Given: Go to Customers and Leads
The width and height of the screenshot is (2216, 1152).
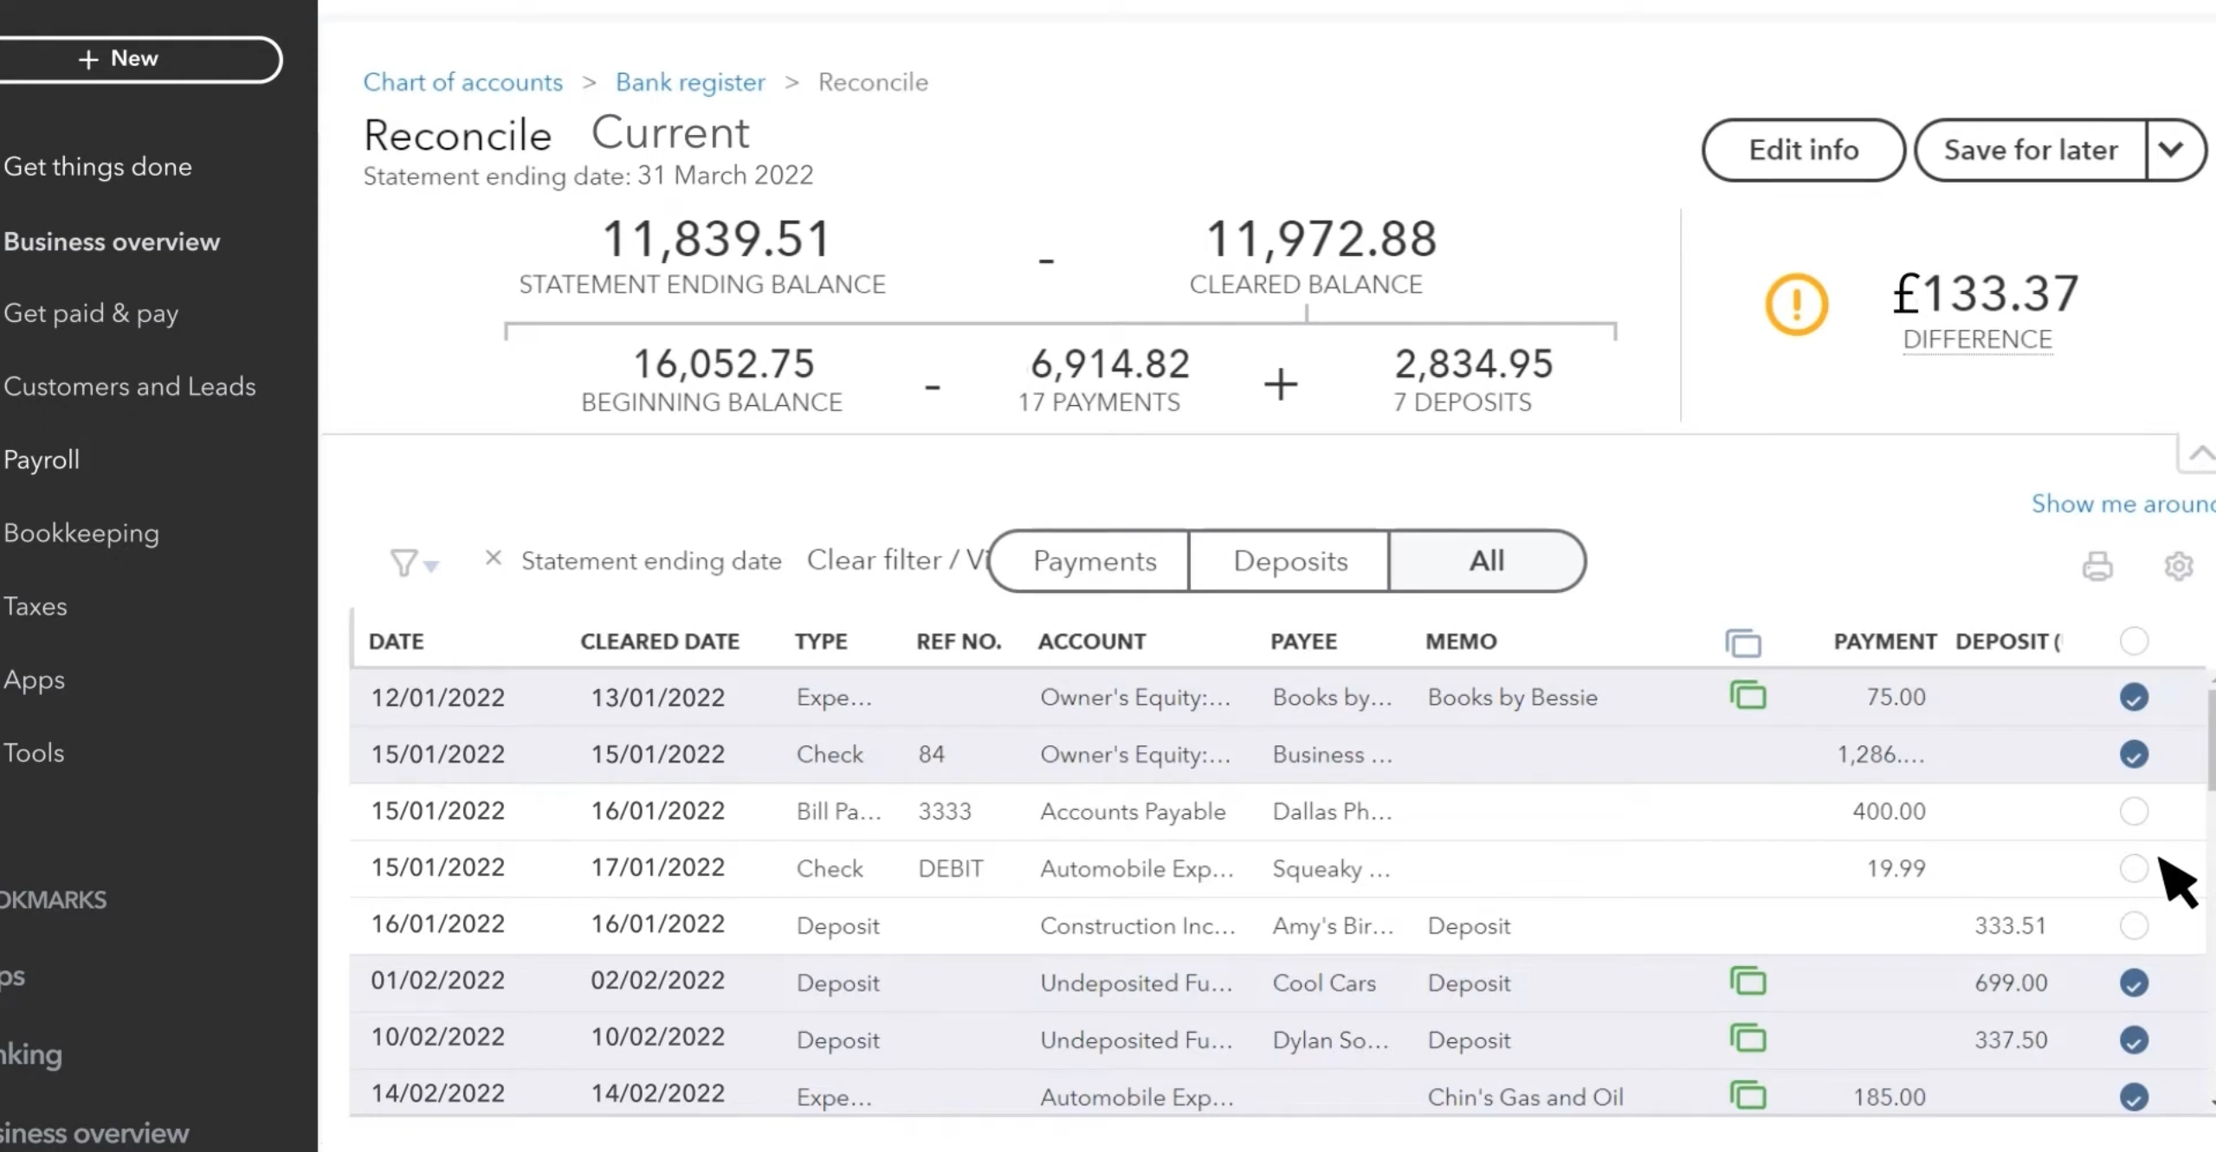Looking at the screenshot, I should [130, 386].
